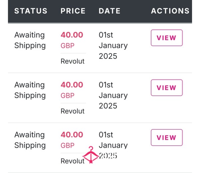Open VIEW for the first order
Screen dimensions: 200x173
(x=167, y=38)
